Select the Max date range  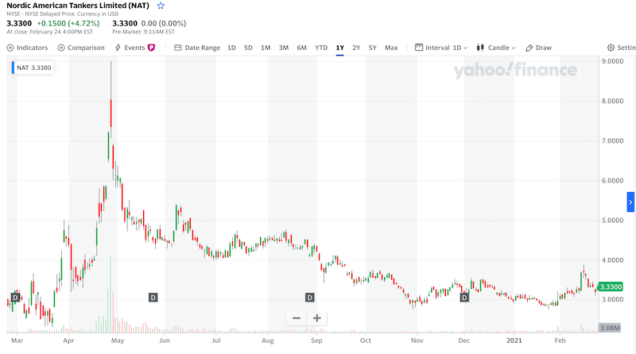pos(391,48)
